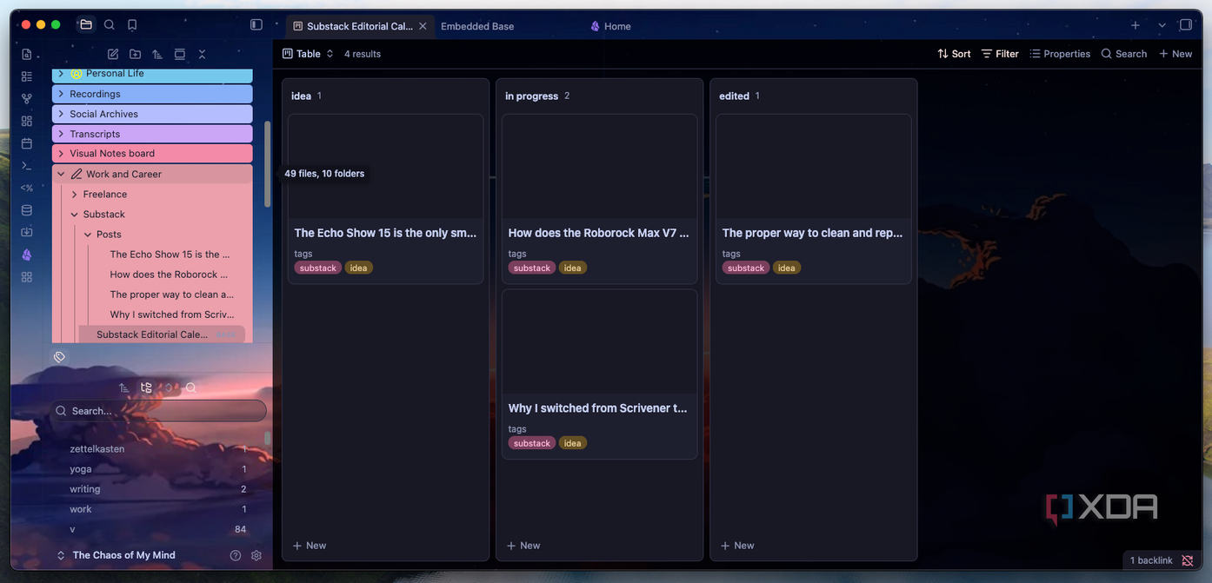Open command palette terminal icon in ribbon
Screen dimensions: 1212x583
click(27, 165)
